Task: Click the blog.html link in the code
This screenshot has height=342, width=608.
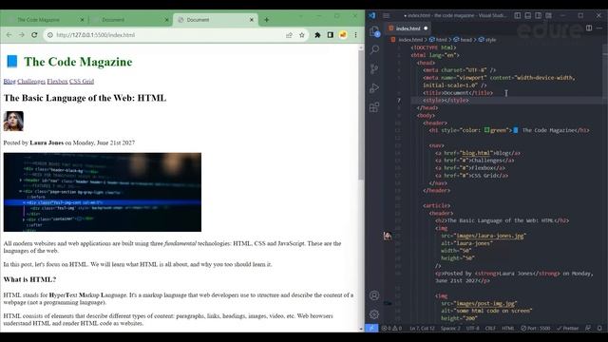Action: pos(477,153)
